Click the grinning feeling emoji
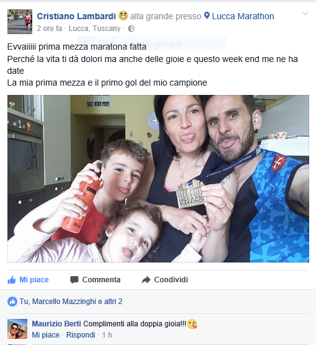 (123, 16)
